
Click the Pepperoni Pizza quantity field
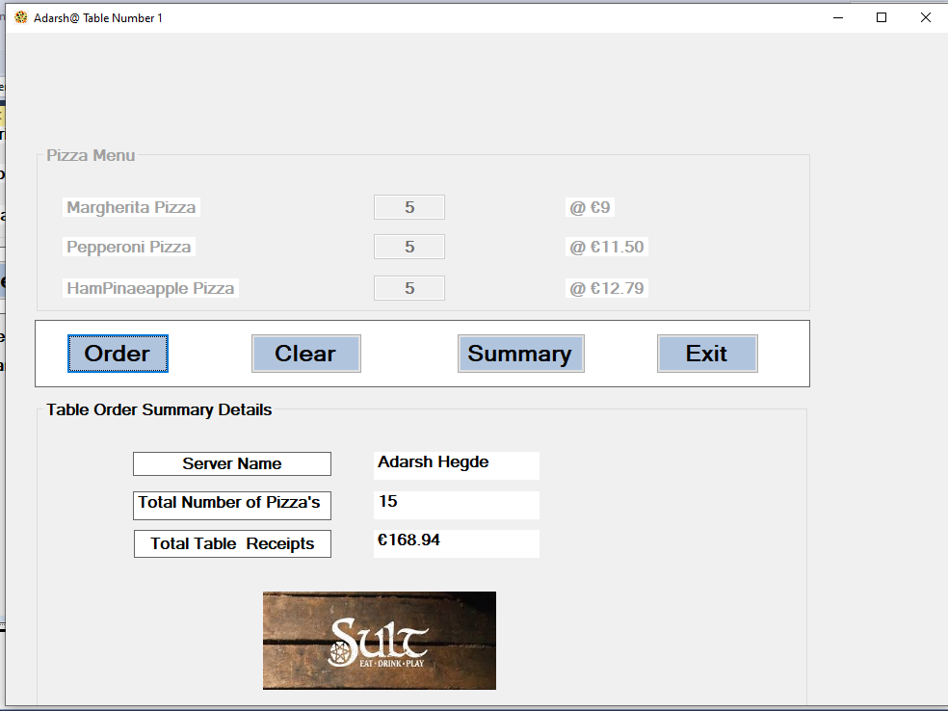point(408,246)
